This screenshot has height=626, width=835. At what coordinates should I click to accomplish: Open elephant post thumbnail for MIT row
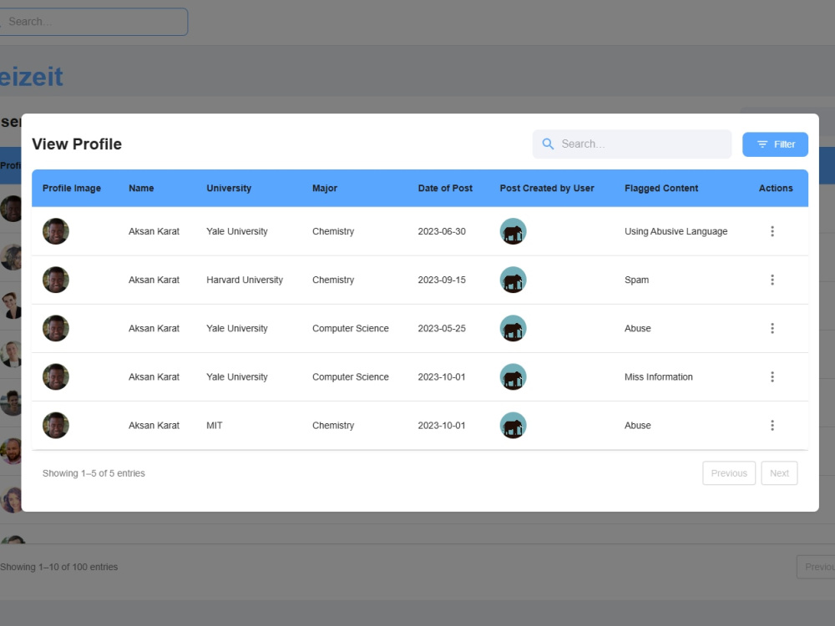(x=513, y=426)
